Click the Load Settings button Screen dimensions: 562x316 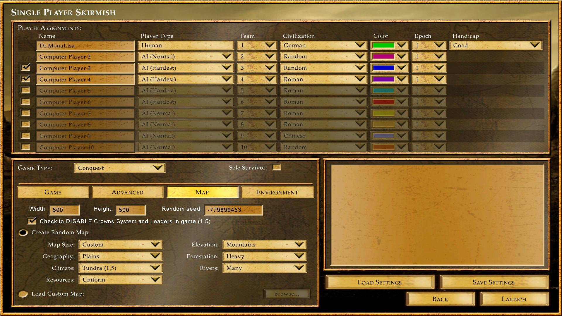coord(379,282)
